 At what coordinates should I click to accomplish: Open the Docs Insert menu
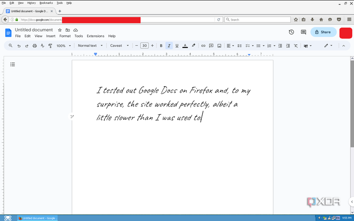pyautogui.click(x=51, y=36)
